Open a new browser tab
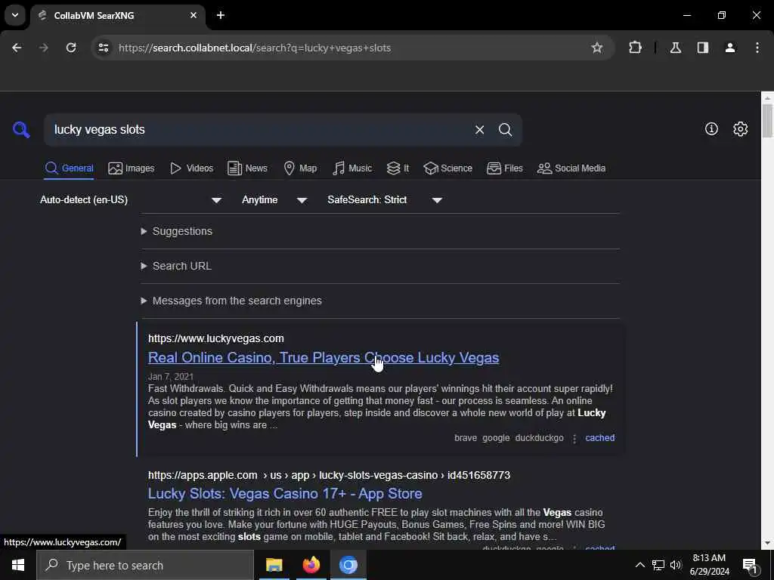This screenshot has height=580, width=774. point(221,15)
